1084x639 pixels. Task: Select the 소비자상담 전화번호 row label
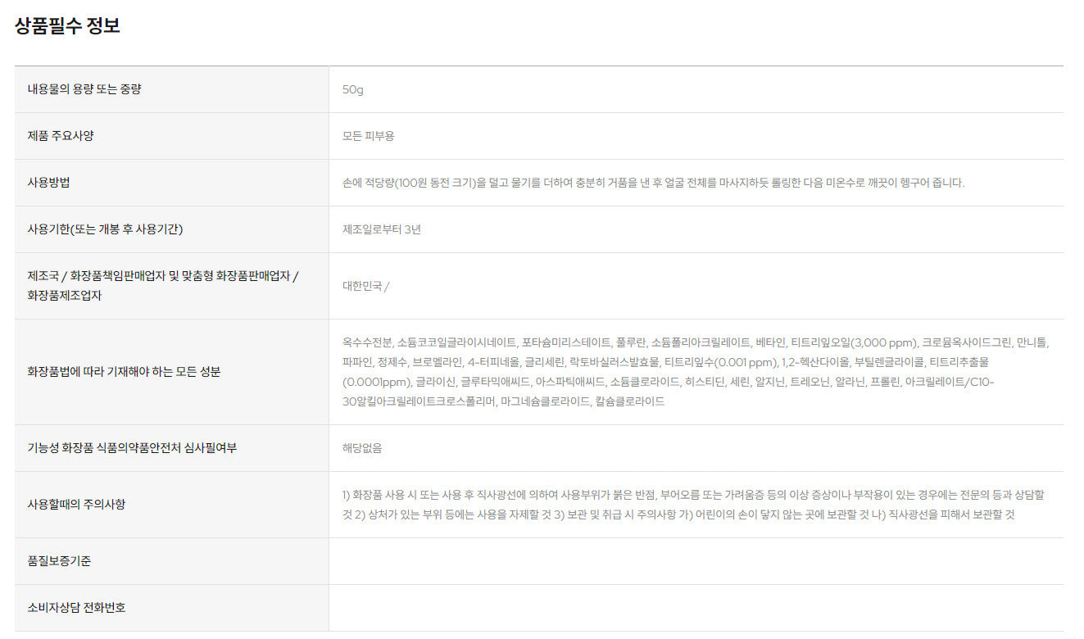[x=76, y=608]
